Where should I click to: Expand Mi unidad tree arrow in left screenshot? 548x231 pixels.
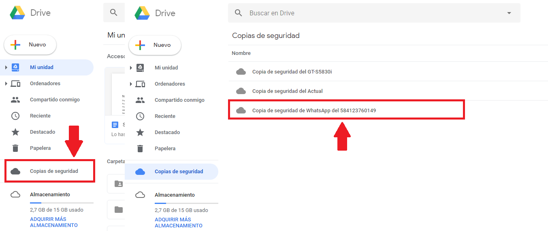[6, 67]
